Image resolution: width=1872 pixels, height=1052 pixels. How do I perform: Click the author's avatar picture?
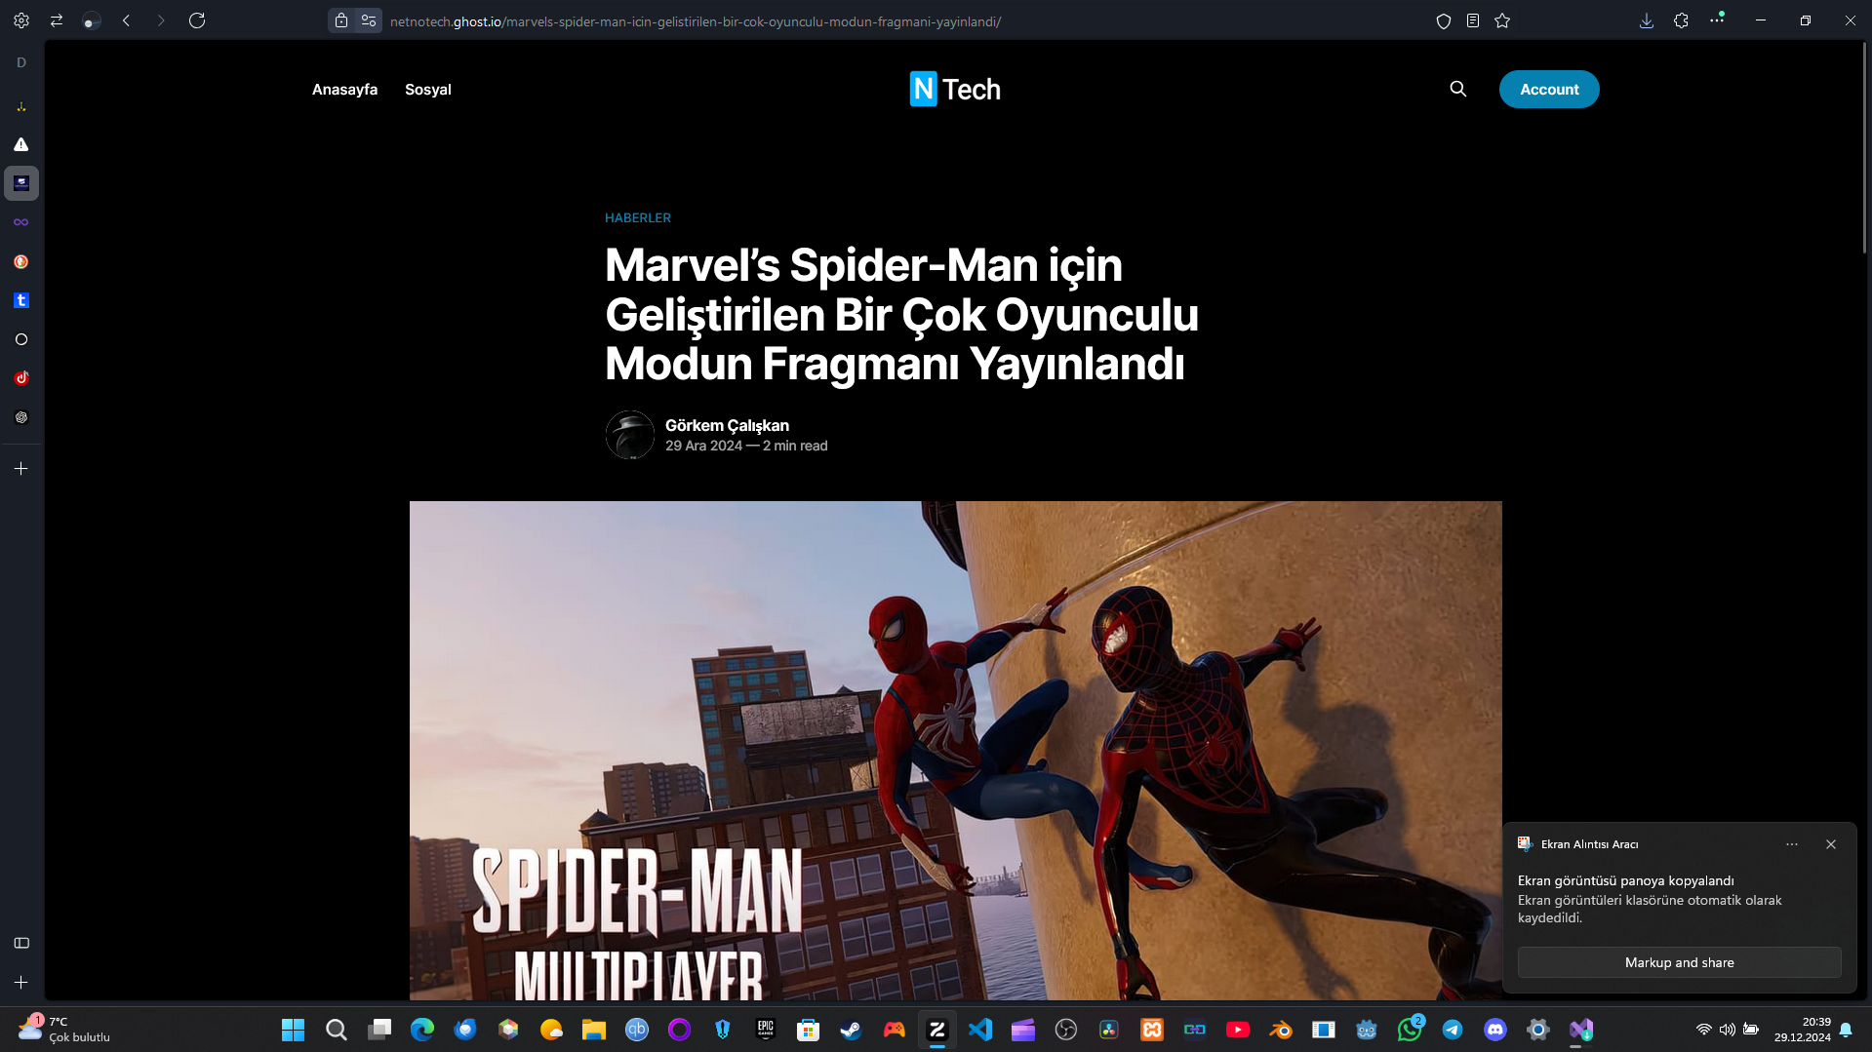(x=630, y=435)
